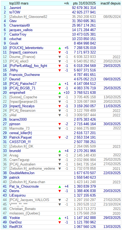The image size is (122, 230).
Task: Click the grey down arrow beside [PCA]_Jacques_VALLOIS
Action: 60,200
